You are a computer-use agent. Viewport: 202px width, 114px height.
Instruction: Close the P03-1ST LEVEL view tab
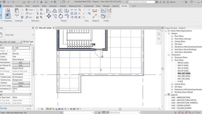pyautogui.click(x=54, y=28)
